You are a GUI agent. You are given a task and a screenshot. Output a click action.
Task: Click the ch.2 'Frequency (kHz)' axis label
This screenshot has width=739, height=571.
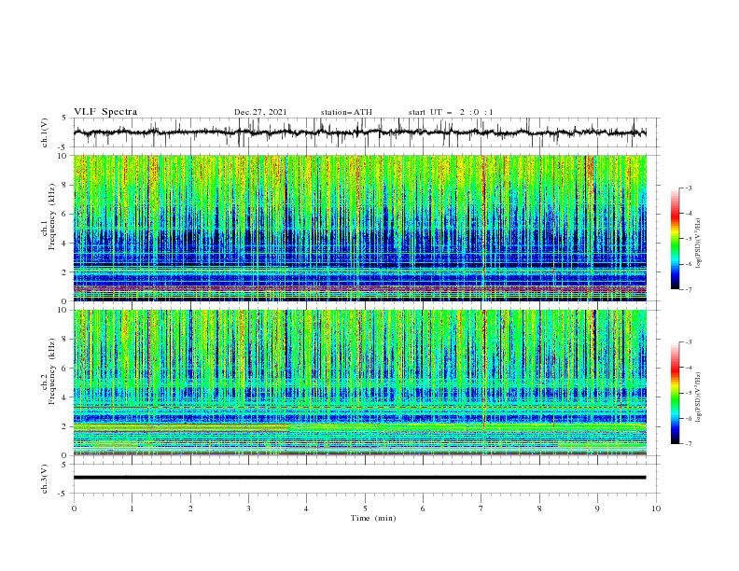click(52, 370)
